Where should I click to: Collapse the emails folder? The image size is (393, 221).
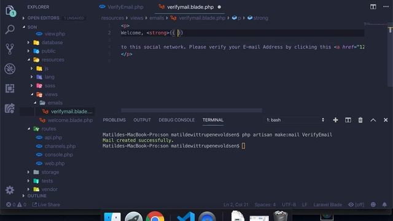point(35,103)
